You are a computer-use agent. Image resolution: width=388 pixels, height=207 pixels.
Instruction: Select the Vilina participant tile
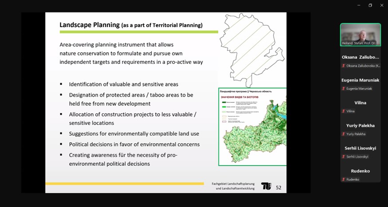[360, 105]
